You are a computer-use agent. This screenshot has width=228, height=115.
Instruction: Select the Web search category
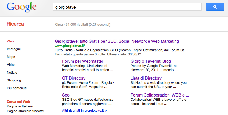point(10,41)
